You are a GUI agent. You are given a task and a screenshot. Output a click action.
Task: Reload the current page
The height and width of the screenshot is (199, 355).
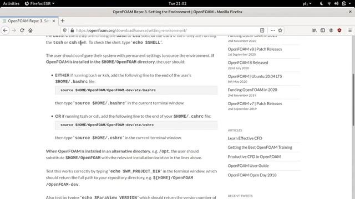[x=22, y=30]
